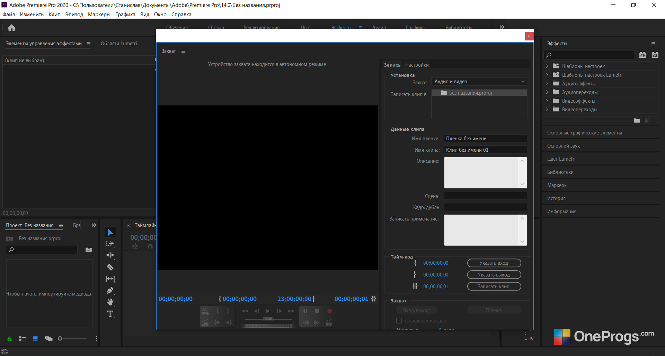
Task: Click the red Record button in Capture
Action: click(x=329, y=311)
